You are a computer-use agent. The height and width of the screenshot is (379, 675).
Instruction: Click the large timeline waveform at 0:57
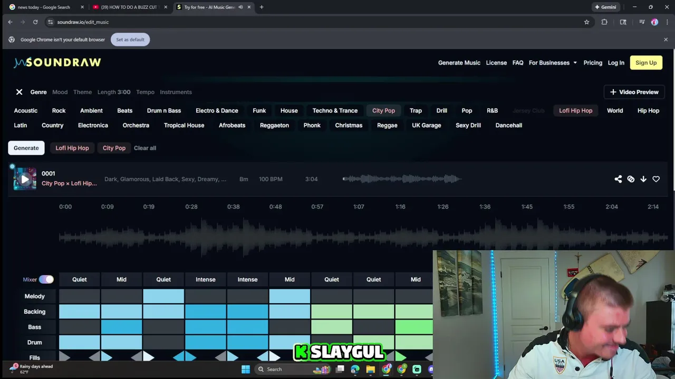(x=317, y=237)
